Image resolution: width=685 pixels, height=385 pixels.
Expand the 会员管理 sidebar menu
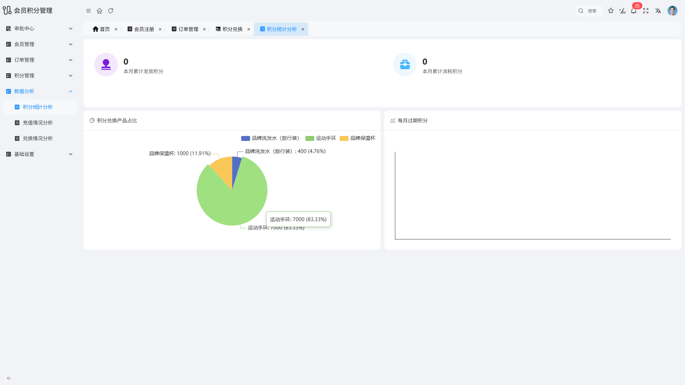click(x=39, y=44)
